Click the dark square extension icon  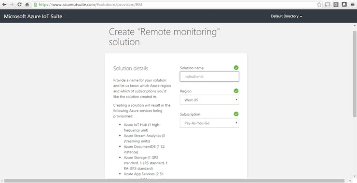coord(344,4)
